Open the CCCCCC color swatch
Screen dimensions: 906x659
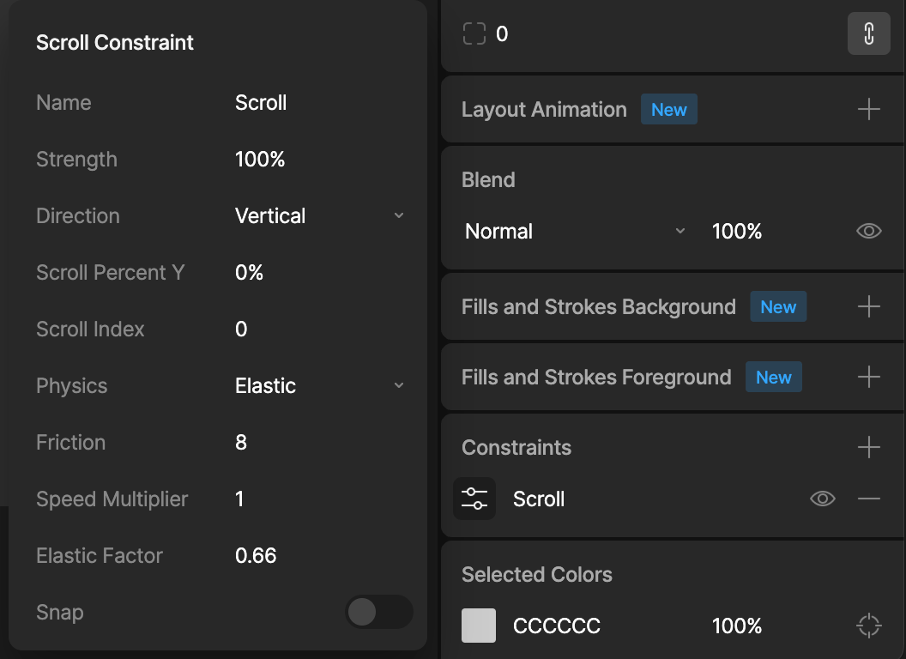[479, 626]
